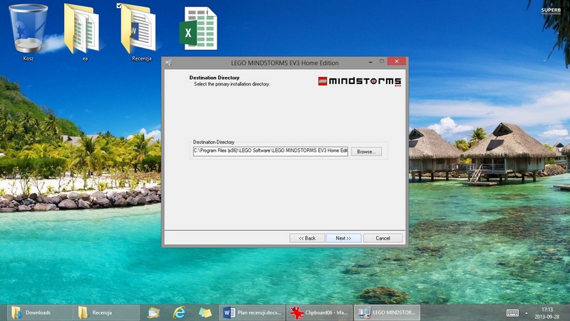
Task: Proceed with the Next >> button
Action: click(343, 238)
